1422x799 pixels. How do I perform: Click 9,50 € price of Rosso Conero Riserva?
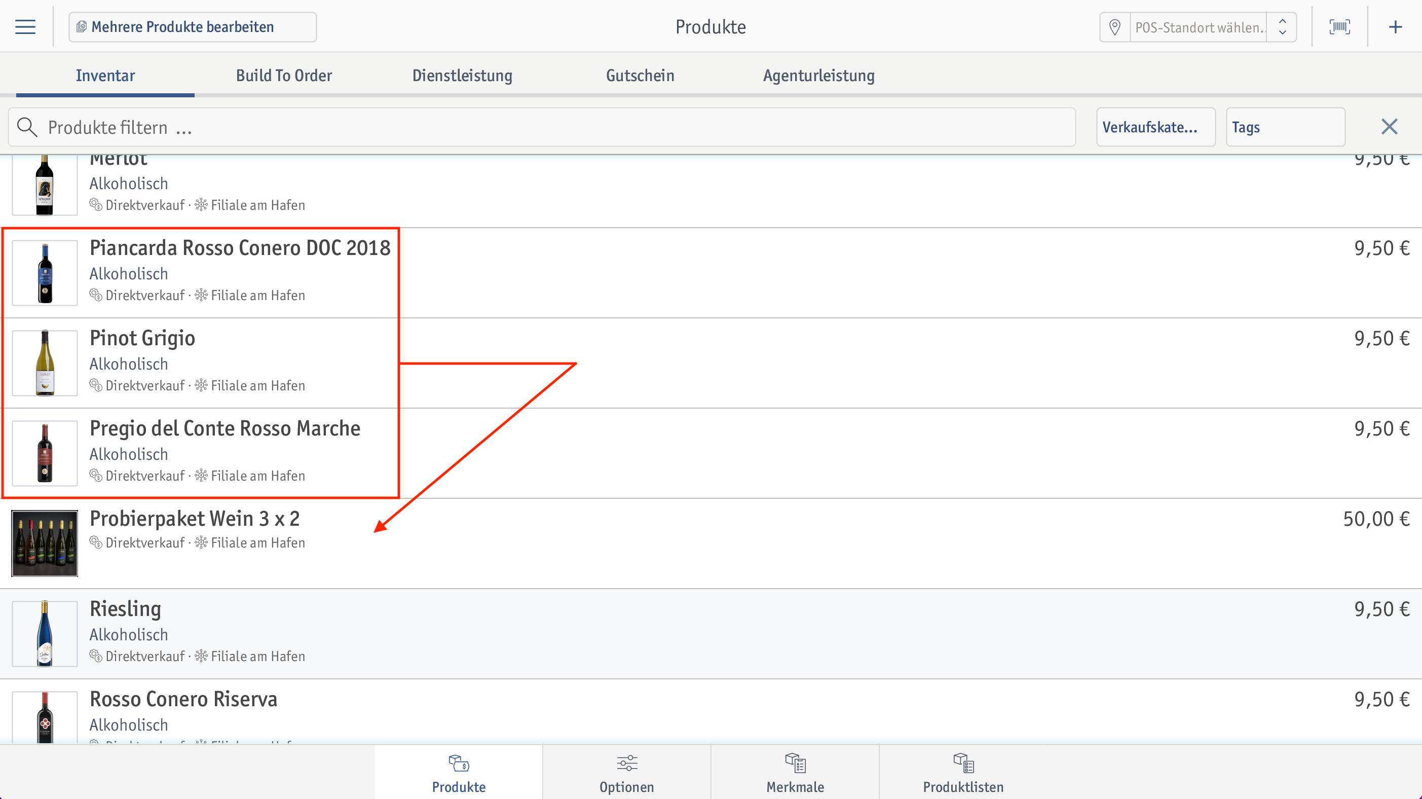(1381, 699)
